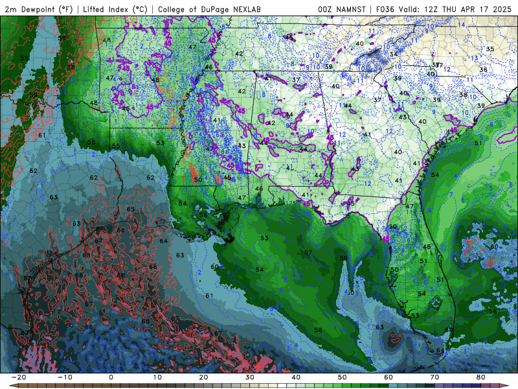Click the blue '13' lifted index label
The height and width of the screenshot is (389, 518).
[x=475, y=58]
